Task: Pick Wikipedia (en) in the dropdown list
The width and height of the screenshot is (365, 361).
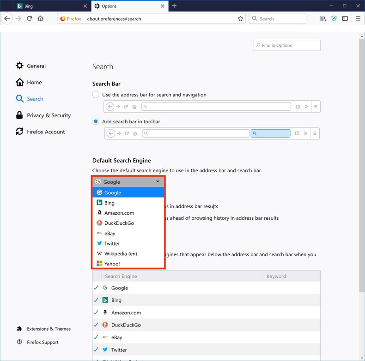Action: [120, 253]
